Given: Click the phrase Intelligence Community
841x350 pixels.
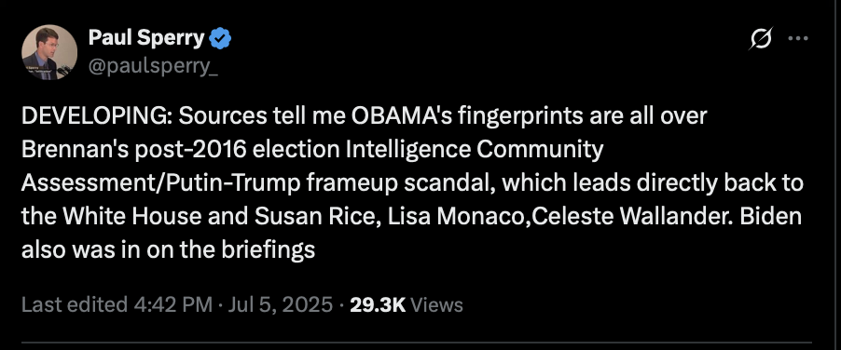Looking at the screenshot, I should tap(475, 150).
